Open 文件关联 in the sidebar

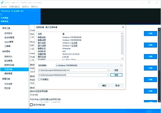coord(8,84)
